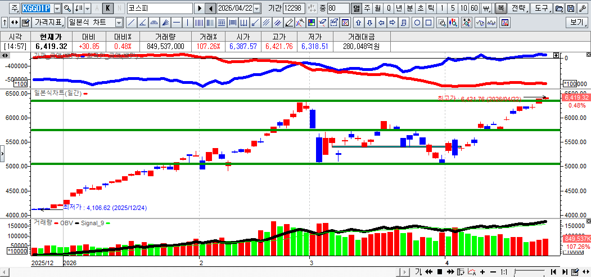Select the horizontal line drawing tool

(177, 23)
